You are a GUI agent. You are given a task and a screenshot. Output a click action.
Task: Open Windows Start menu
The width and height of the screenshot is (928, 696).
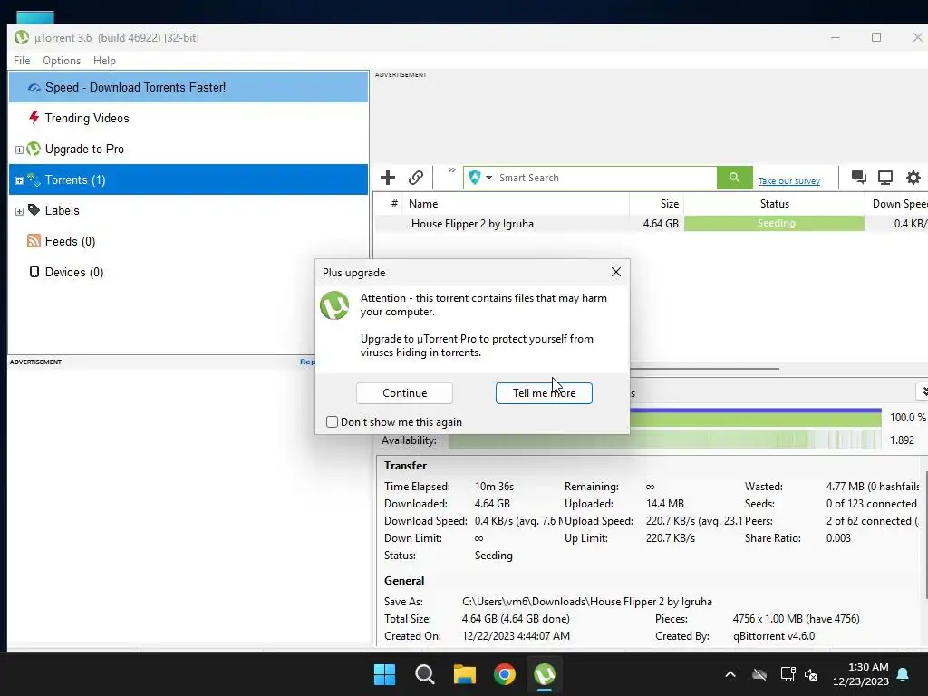click(x=384, y=674)
